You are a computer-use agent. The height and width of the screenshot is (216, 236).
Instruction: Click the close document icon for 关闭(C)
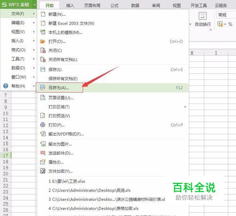coord(43,51)
